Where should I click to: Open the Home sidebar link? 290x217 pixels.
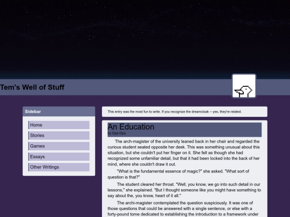pyautogui.click(x=59, y=125)
